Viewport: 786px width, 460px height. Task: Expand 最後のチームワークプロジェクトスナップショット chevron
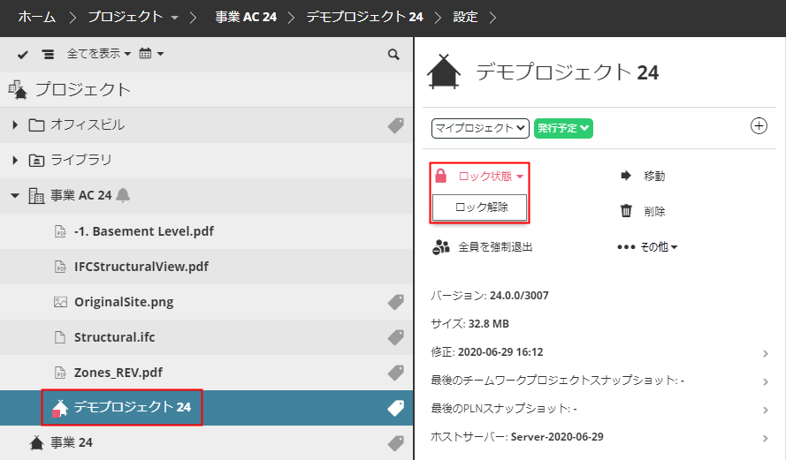766,382
